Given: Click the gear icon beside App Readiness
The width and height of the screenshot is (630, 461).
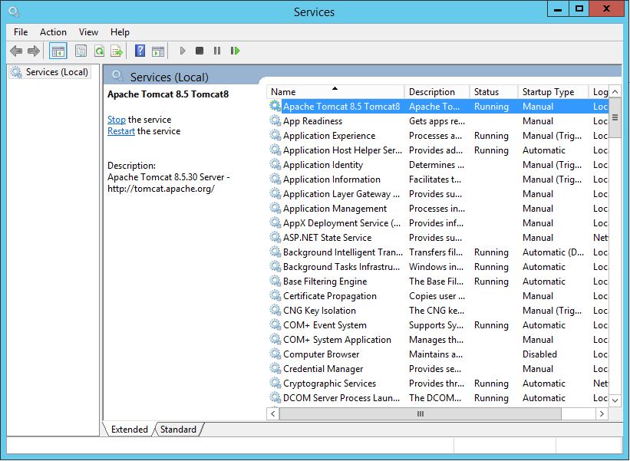Looking at the screenshot, I should pos(275,120).
